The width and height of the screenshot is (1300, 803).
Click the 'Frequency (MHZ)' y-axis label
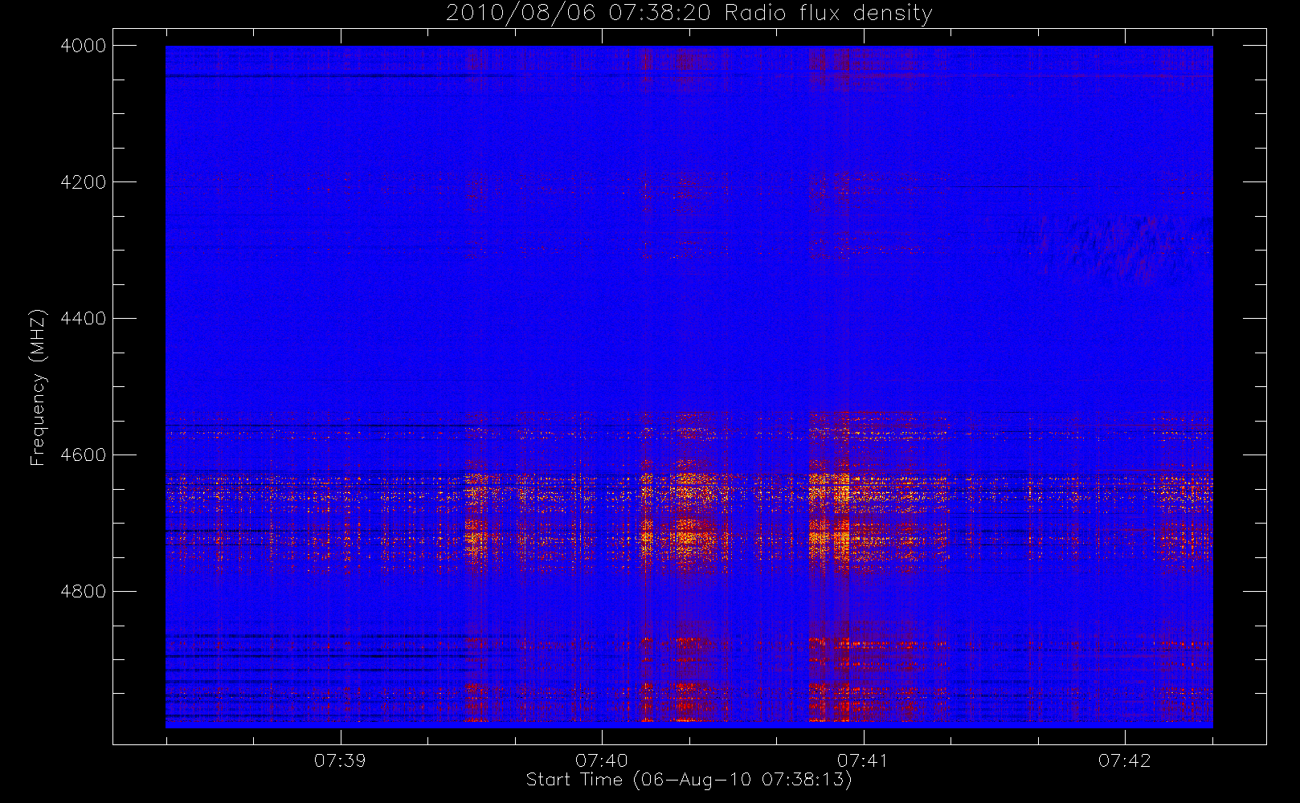(x=37, y=387)
